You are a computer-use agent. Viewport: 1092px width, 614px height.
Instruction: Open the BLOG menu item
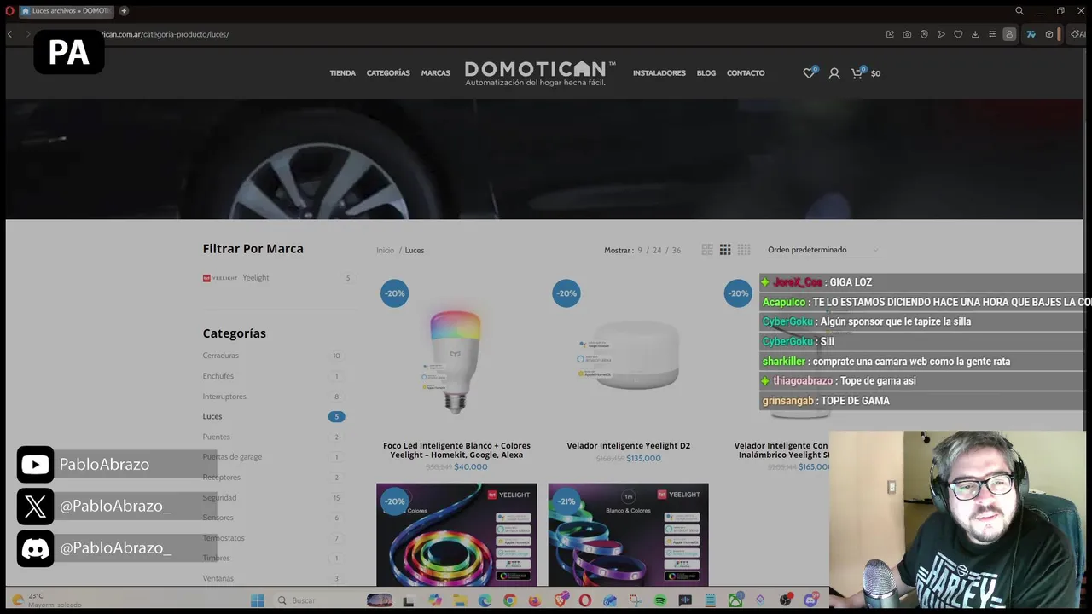point(706,73)
